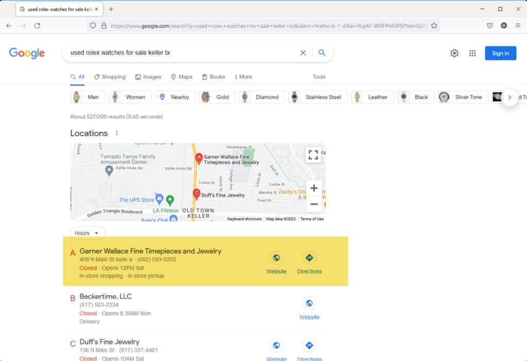Zoom in on the map
527x361 pixels.
(314, 188)
